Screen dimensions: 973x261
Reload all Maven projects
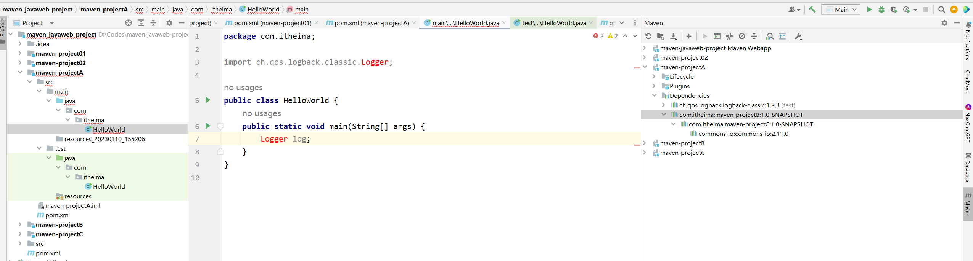pos(648,36)
